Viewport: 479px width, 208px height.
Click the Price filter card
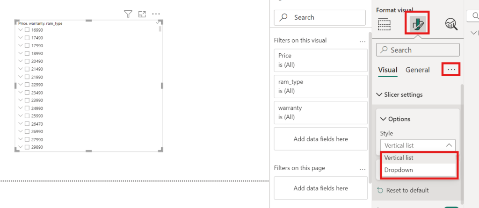click(x=321, y=60)
